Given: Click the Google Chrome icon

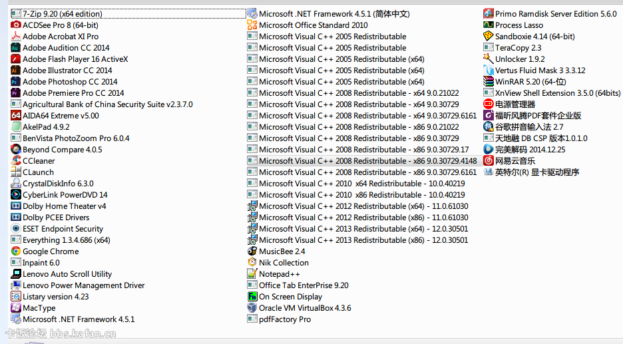Looking at the screenshot, I should tap(16, 252).
